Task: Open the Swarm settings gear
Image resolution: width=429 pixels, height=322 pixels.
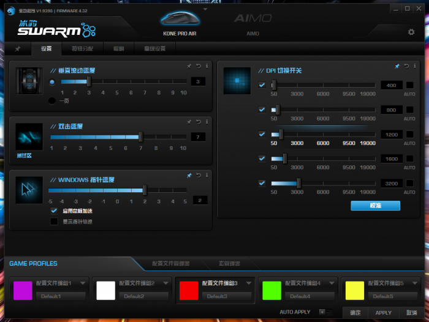Action: [411, 32]
